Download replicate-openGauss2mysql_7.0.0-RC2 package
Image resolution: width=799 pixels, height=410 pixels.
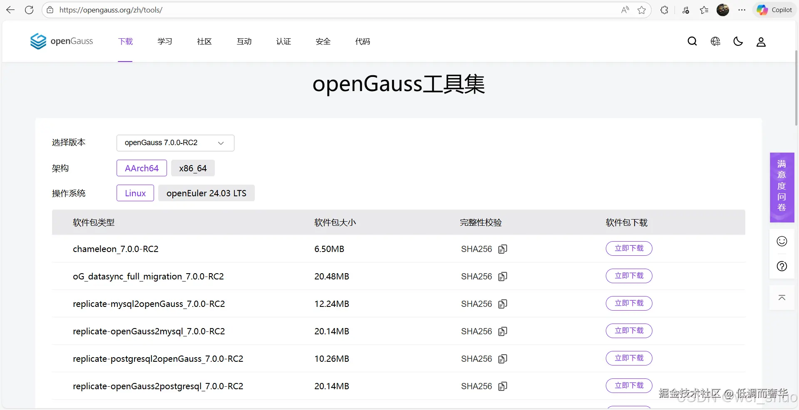tap(629, 331)
